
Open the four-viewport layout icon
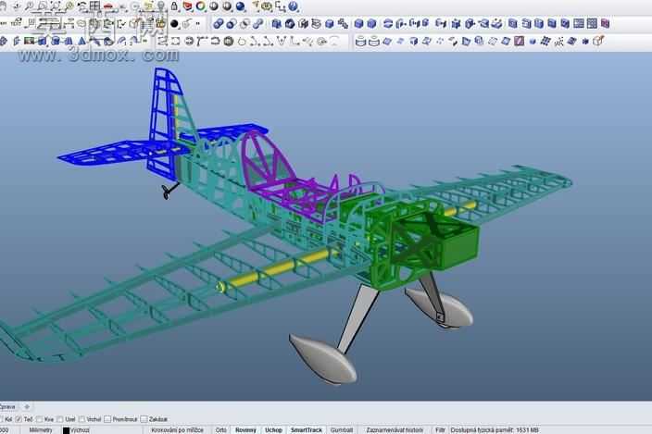(x=95, y=6)
